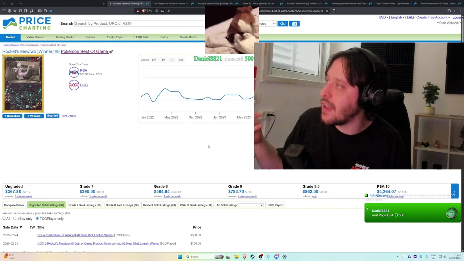Click the taskbar weather widget
This screenshot has width=464, height=261.
point(9,256)
